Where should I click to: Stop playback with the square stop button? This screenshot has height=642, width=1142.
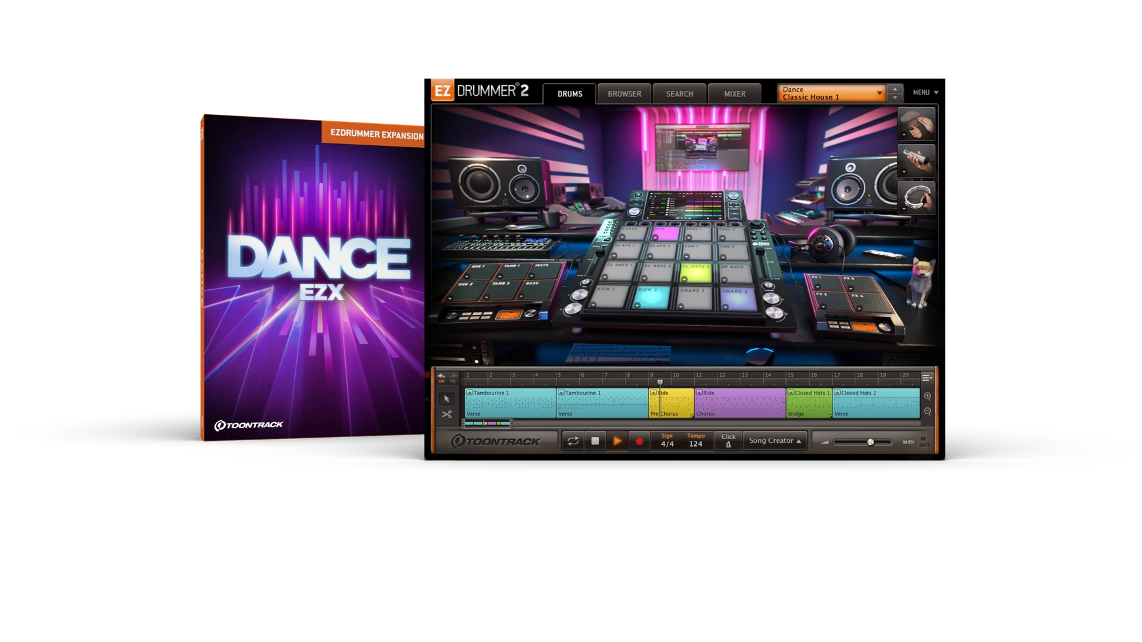tap(595, 441)
